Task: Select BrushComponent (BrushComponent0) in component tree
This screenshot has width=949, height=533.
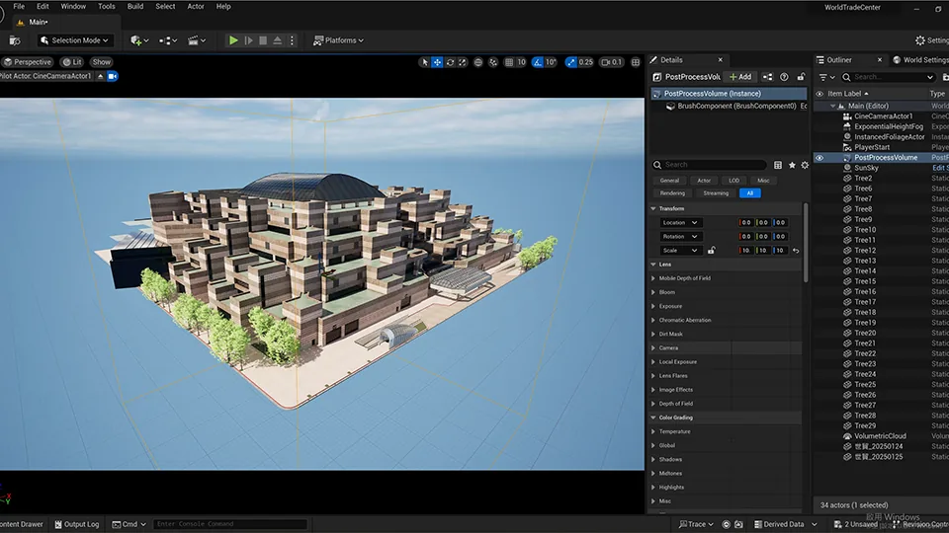Action: coord(735,107)
